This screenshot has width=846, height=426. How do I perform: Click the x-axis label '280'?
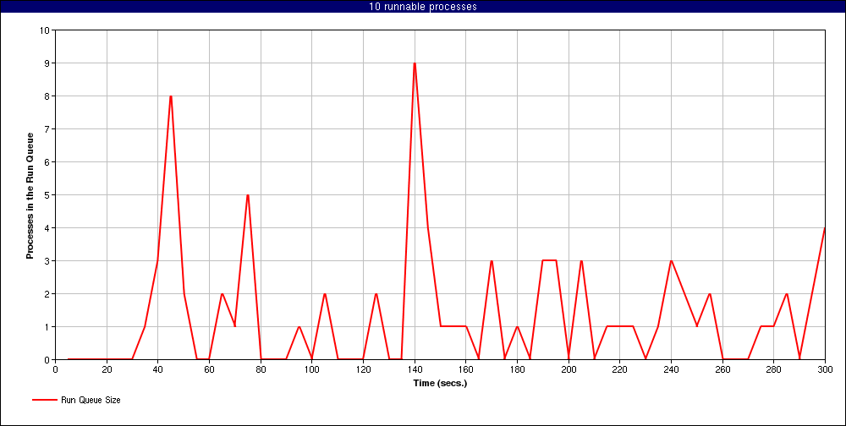(x=774, y=369)
